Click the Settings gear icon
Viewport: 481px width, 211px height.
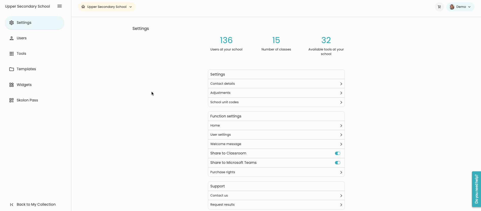11,23
